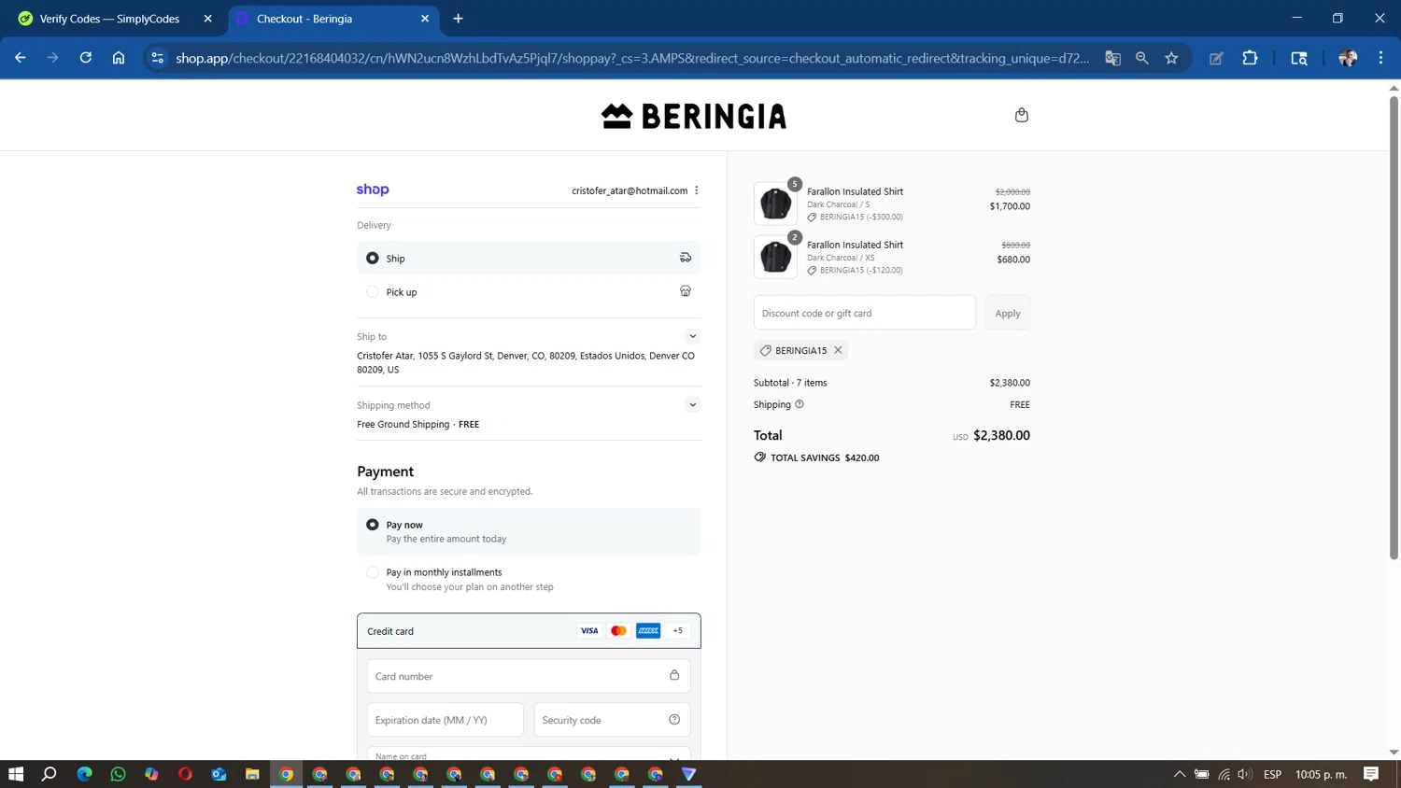1401x788 pixels.
Task: Open the Extensions puzzle icon
Action: pos(1250,58)
